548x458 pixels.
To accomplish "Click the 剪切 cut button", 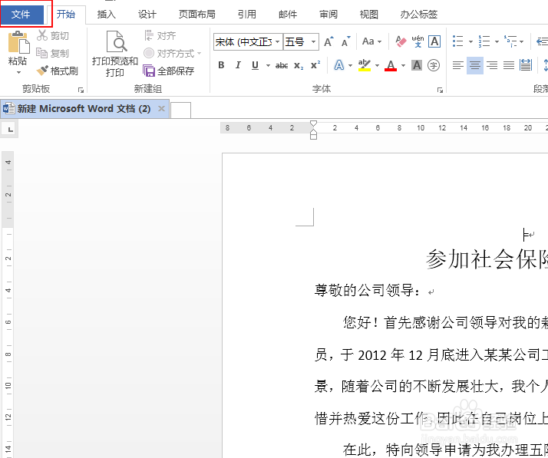I will click(53, 35).
